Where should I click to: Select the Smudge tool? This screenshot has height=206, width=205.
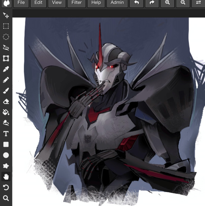[x=6, y=123]
